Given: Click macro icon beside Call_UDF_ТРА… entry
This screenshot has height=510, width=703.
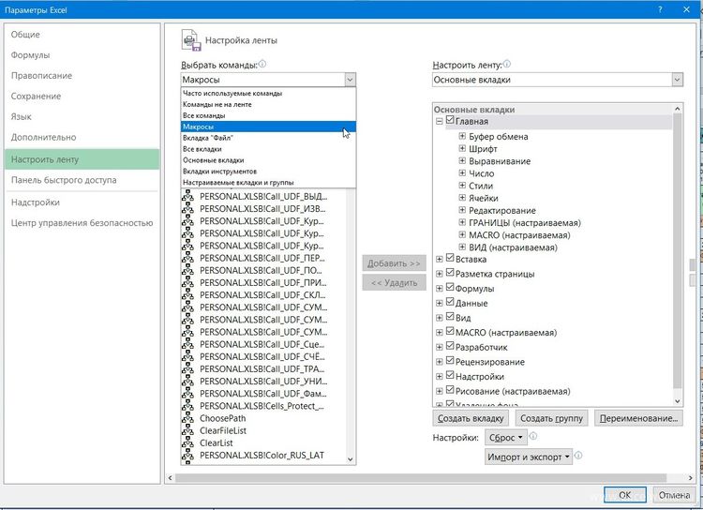Looking at the screenshot, I should (x=187, y=369).
